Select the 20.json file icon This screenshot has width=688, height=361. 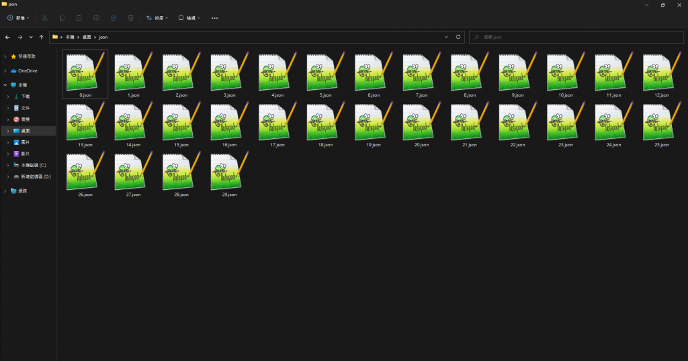click(x=422, y=121)
